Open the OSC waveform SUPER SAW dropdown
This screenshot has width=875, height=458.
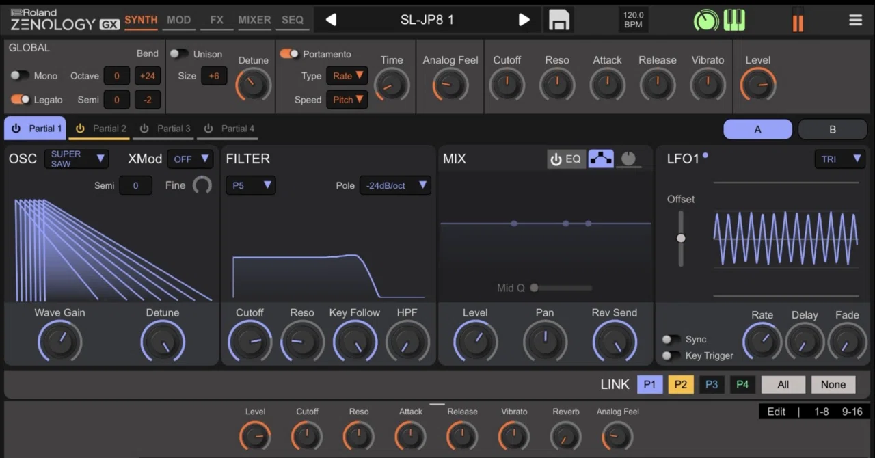[77, 159]
